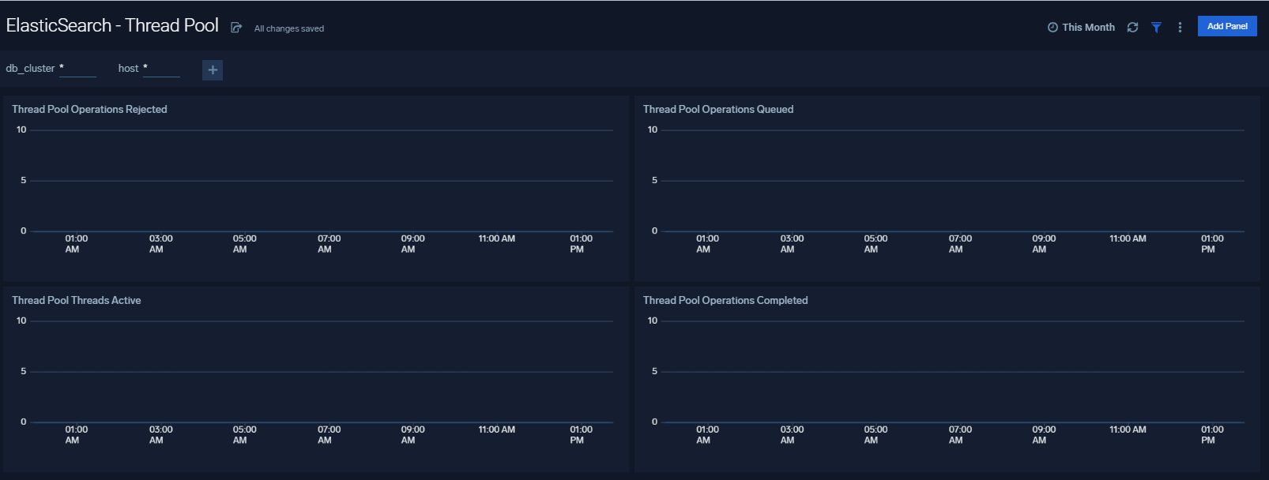
Task: Click the share dashboard icon beside title
Action: click(236, 28)
